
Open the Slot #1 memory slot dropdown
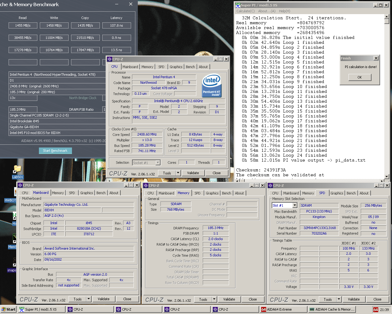point(295,205)
